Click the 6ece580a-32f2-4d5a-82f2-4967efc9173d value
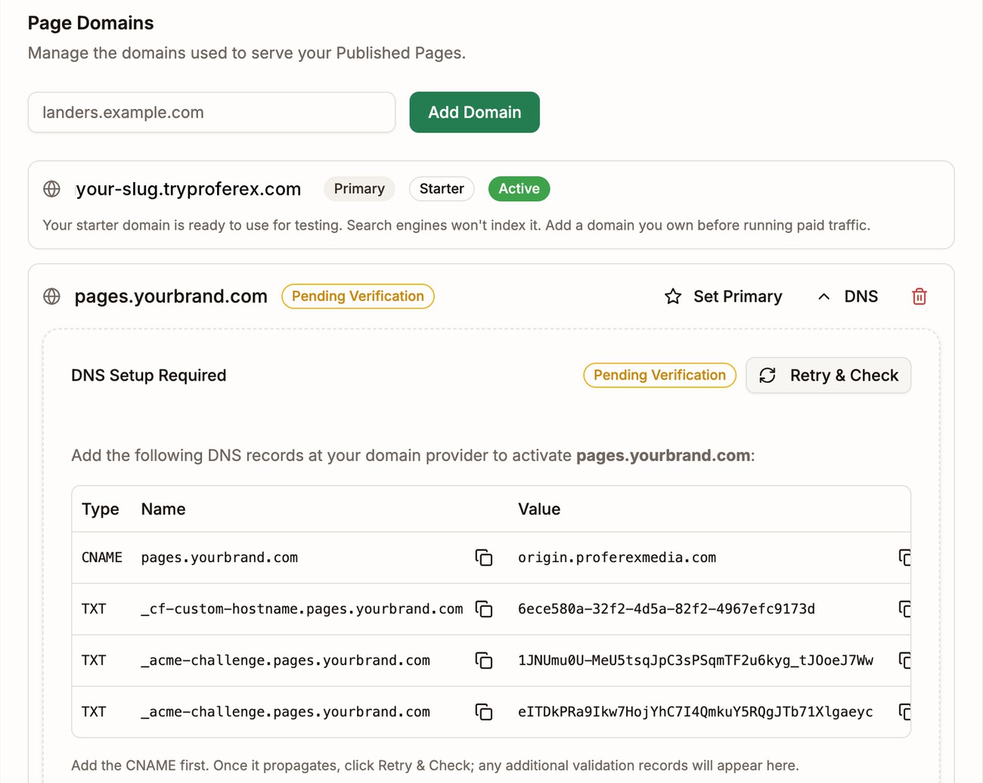Viewport: 983px width, 783px height. (666, 609)
